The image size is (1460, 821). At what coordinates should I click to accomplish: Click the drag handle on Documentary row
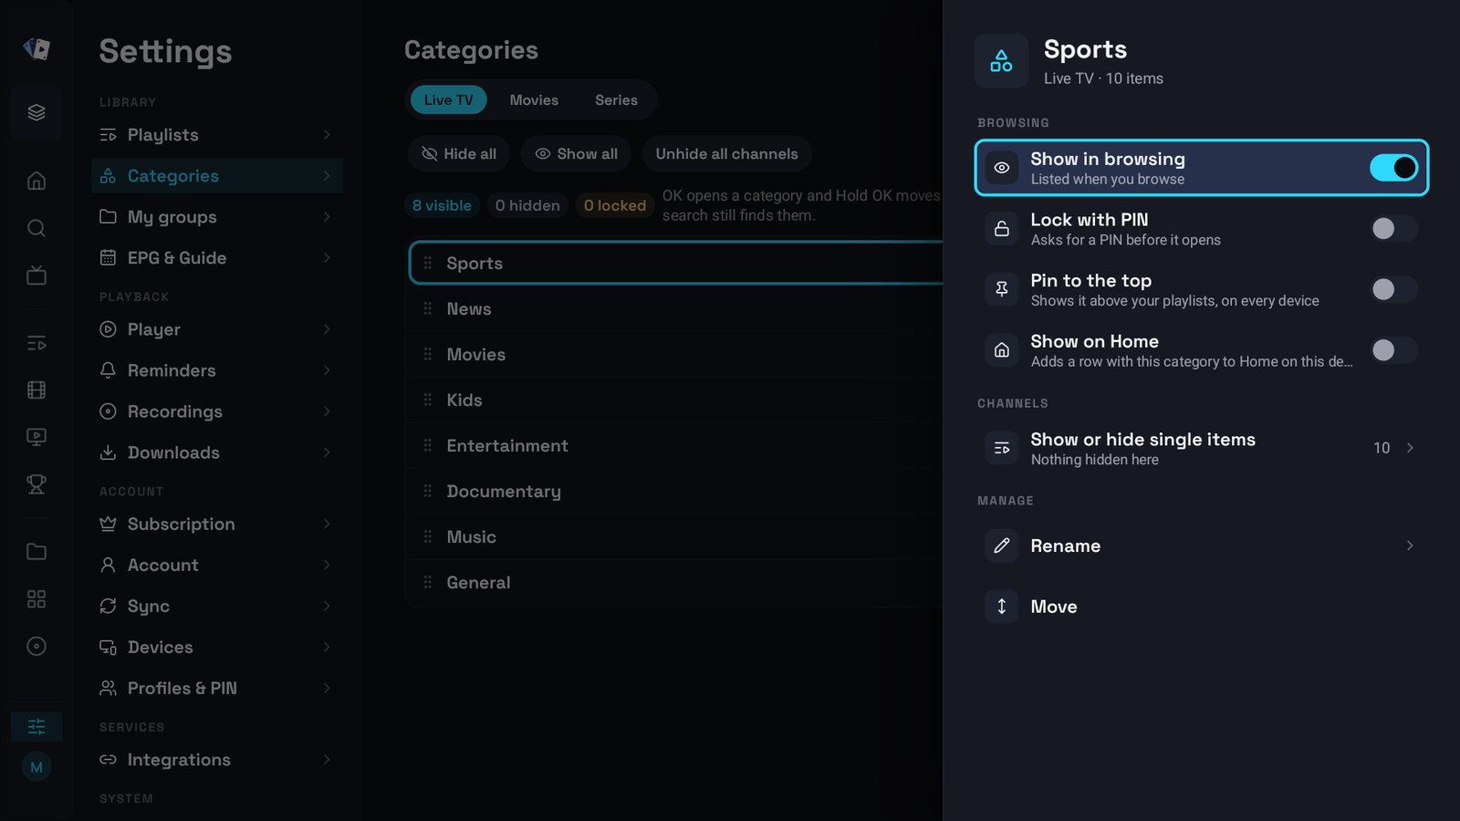point(428,491)
